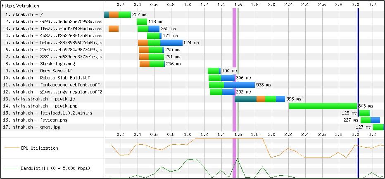Click the 538 ms timing label
The width and height of the screenshot is (385, 179).
[x=264, y=85]
